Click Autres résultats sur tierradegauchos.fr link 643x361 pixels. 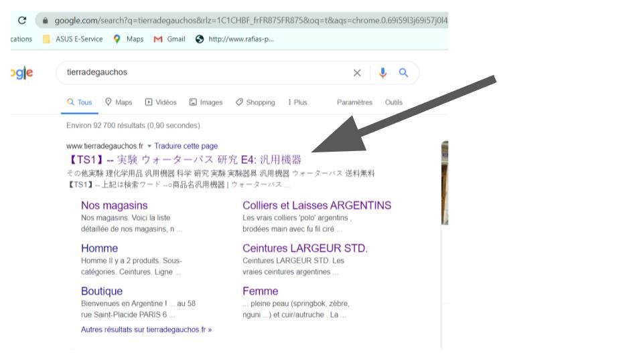147,330
